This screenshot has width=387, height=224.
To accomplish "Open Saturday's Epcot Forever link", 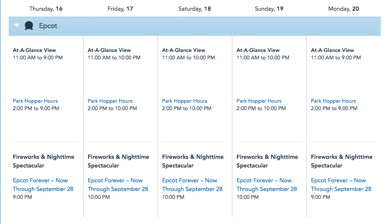I will pyautogui.click(x=192, y=185).
